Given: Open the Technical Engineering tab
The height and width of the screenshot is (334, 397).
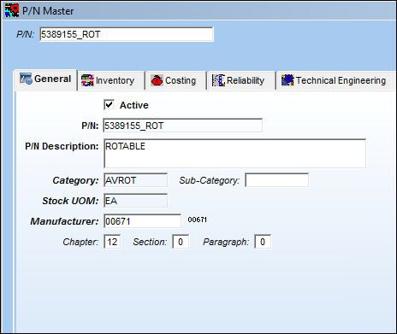Looking at the screenshot, I should click(336, 81).
